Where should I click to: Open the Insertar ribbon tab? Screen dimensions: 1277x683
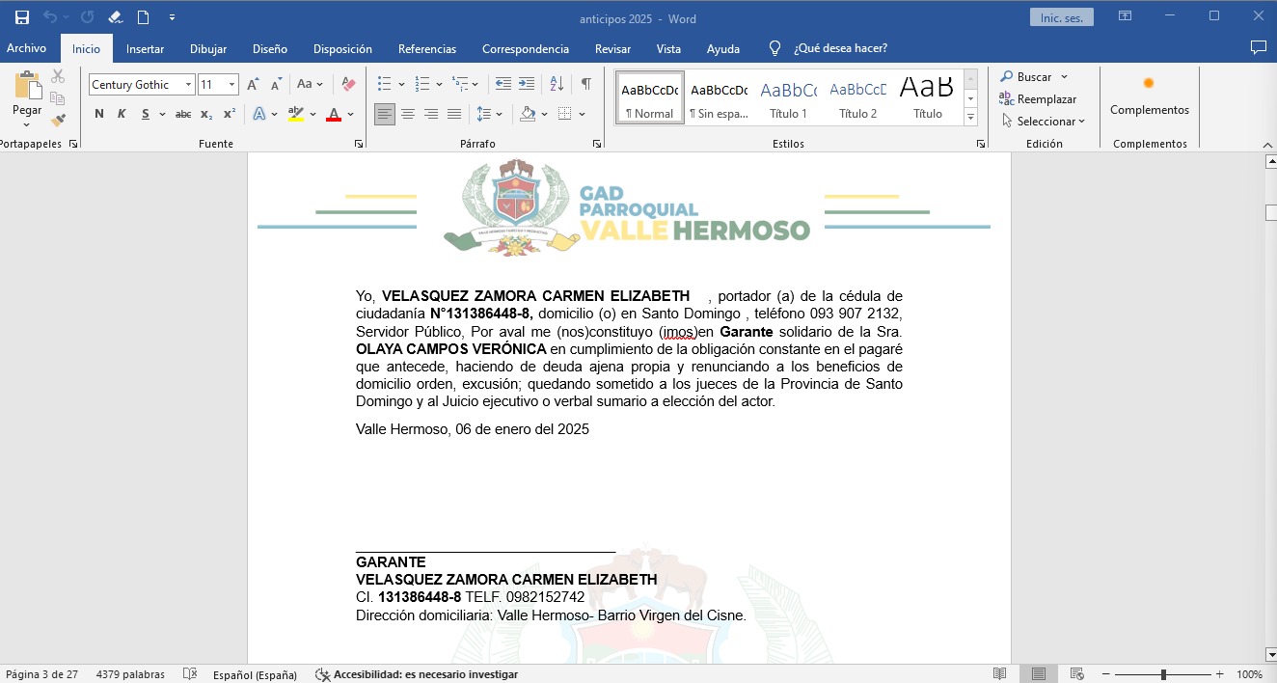pyautogui.click(x=145, y=48)
